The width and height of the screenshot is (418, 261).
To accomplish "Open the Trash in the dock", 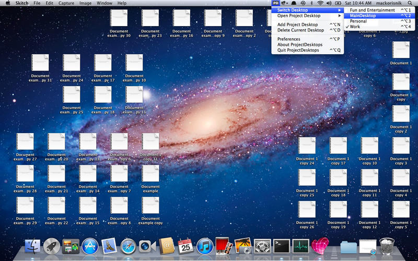I will (387, 245).
